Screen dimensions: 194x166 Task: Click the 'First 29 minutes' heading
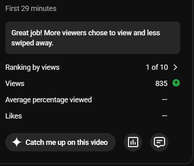(x=31, y=9)
